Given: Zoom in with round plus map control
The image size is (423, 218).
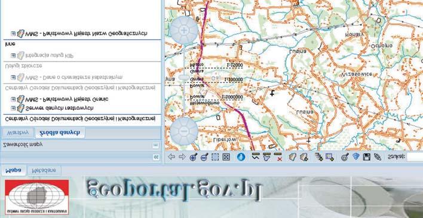Looking at the screenshot, I should [184, 30].
